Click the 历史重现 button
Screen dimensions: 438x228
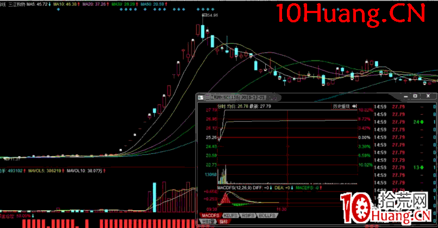point(341,106)
